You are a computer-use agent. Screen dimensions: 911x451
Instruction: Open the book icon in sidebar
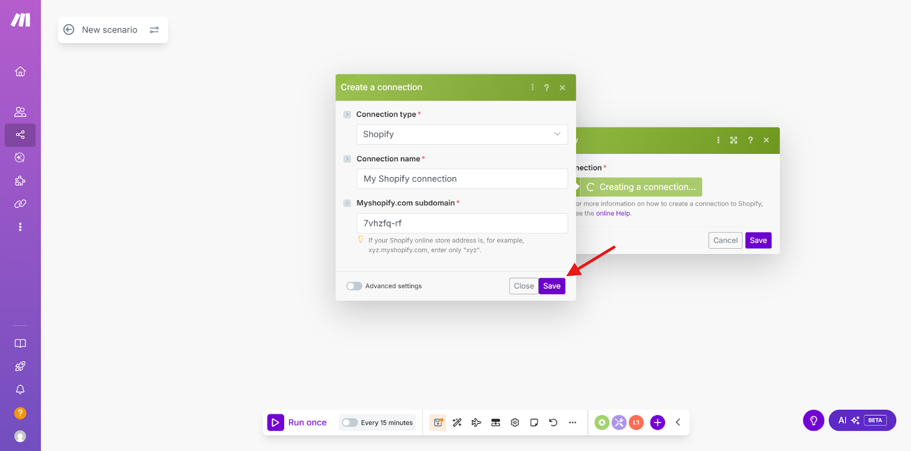coord(20,343)
